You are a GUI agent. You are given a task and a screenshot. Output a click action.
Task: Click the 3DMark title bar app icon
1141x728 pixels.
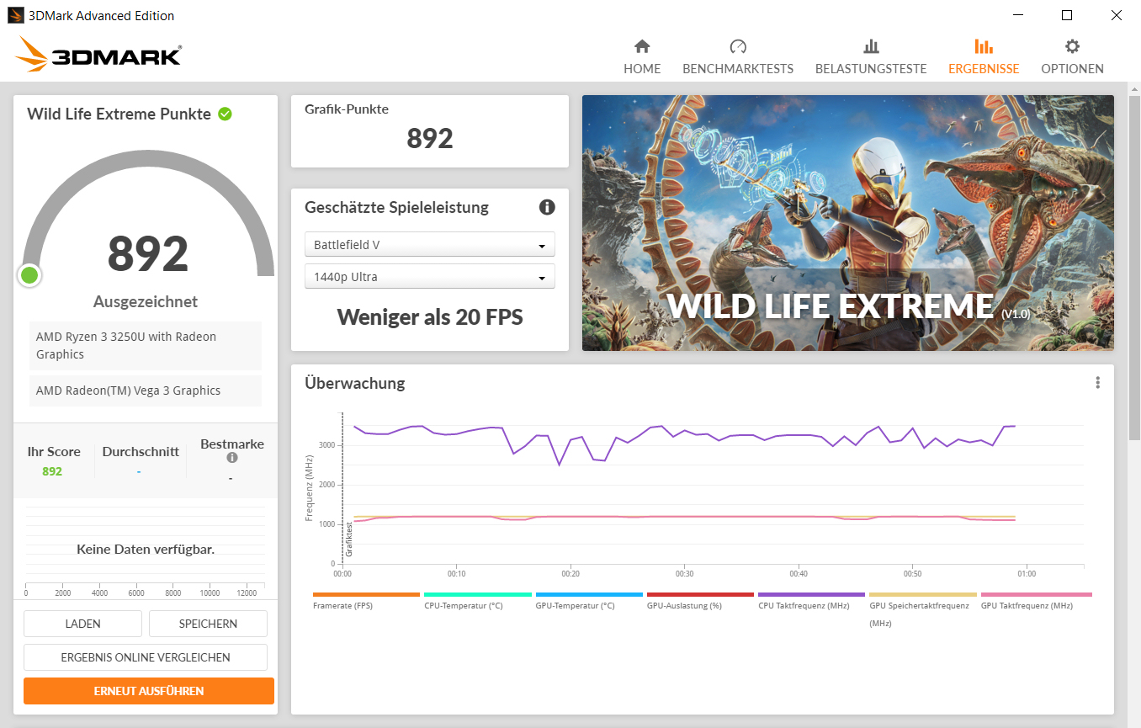pyautogui.click(x=15, y=15)
